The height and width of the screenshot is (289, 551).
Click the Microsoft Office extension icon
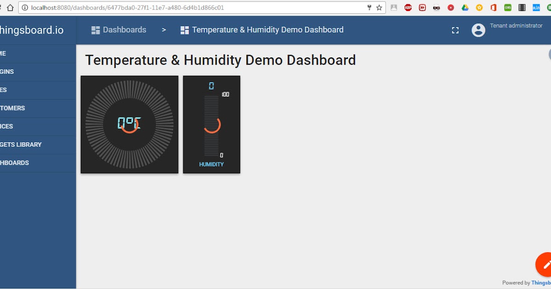493,7
